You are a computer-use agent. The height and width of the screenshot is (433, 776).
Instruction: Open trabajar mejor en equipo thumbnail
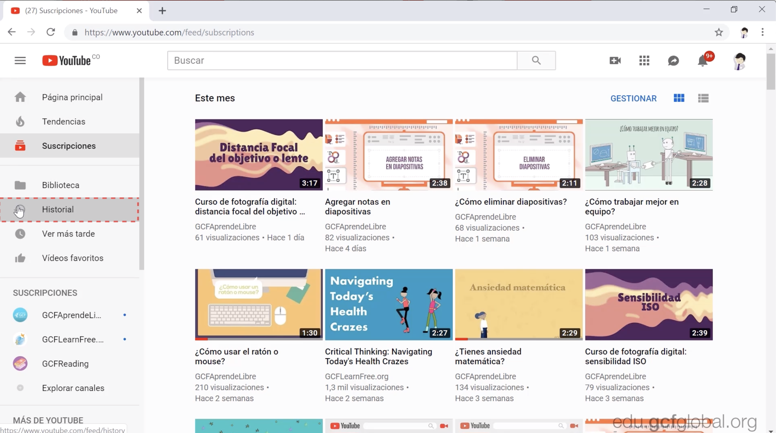click(x=649, y=154)
